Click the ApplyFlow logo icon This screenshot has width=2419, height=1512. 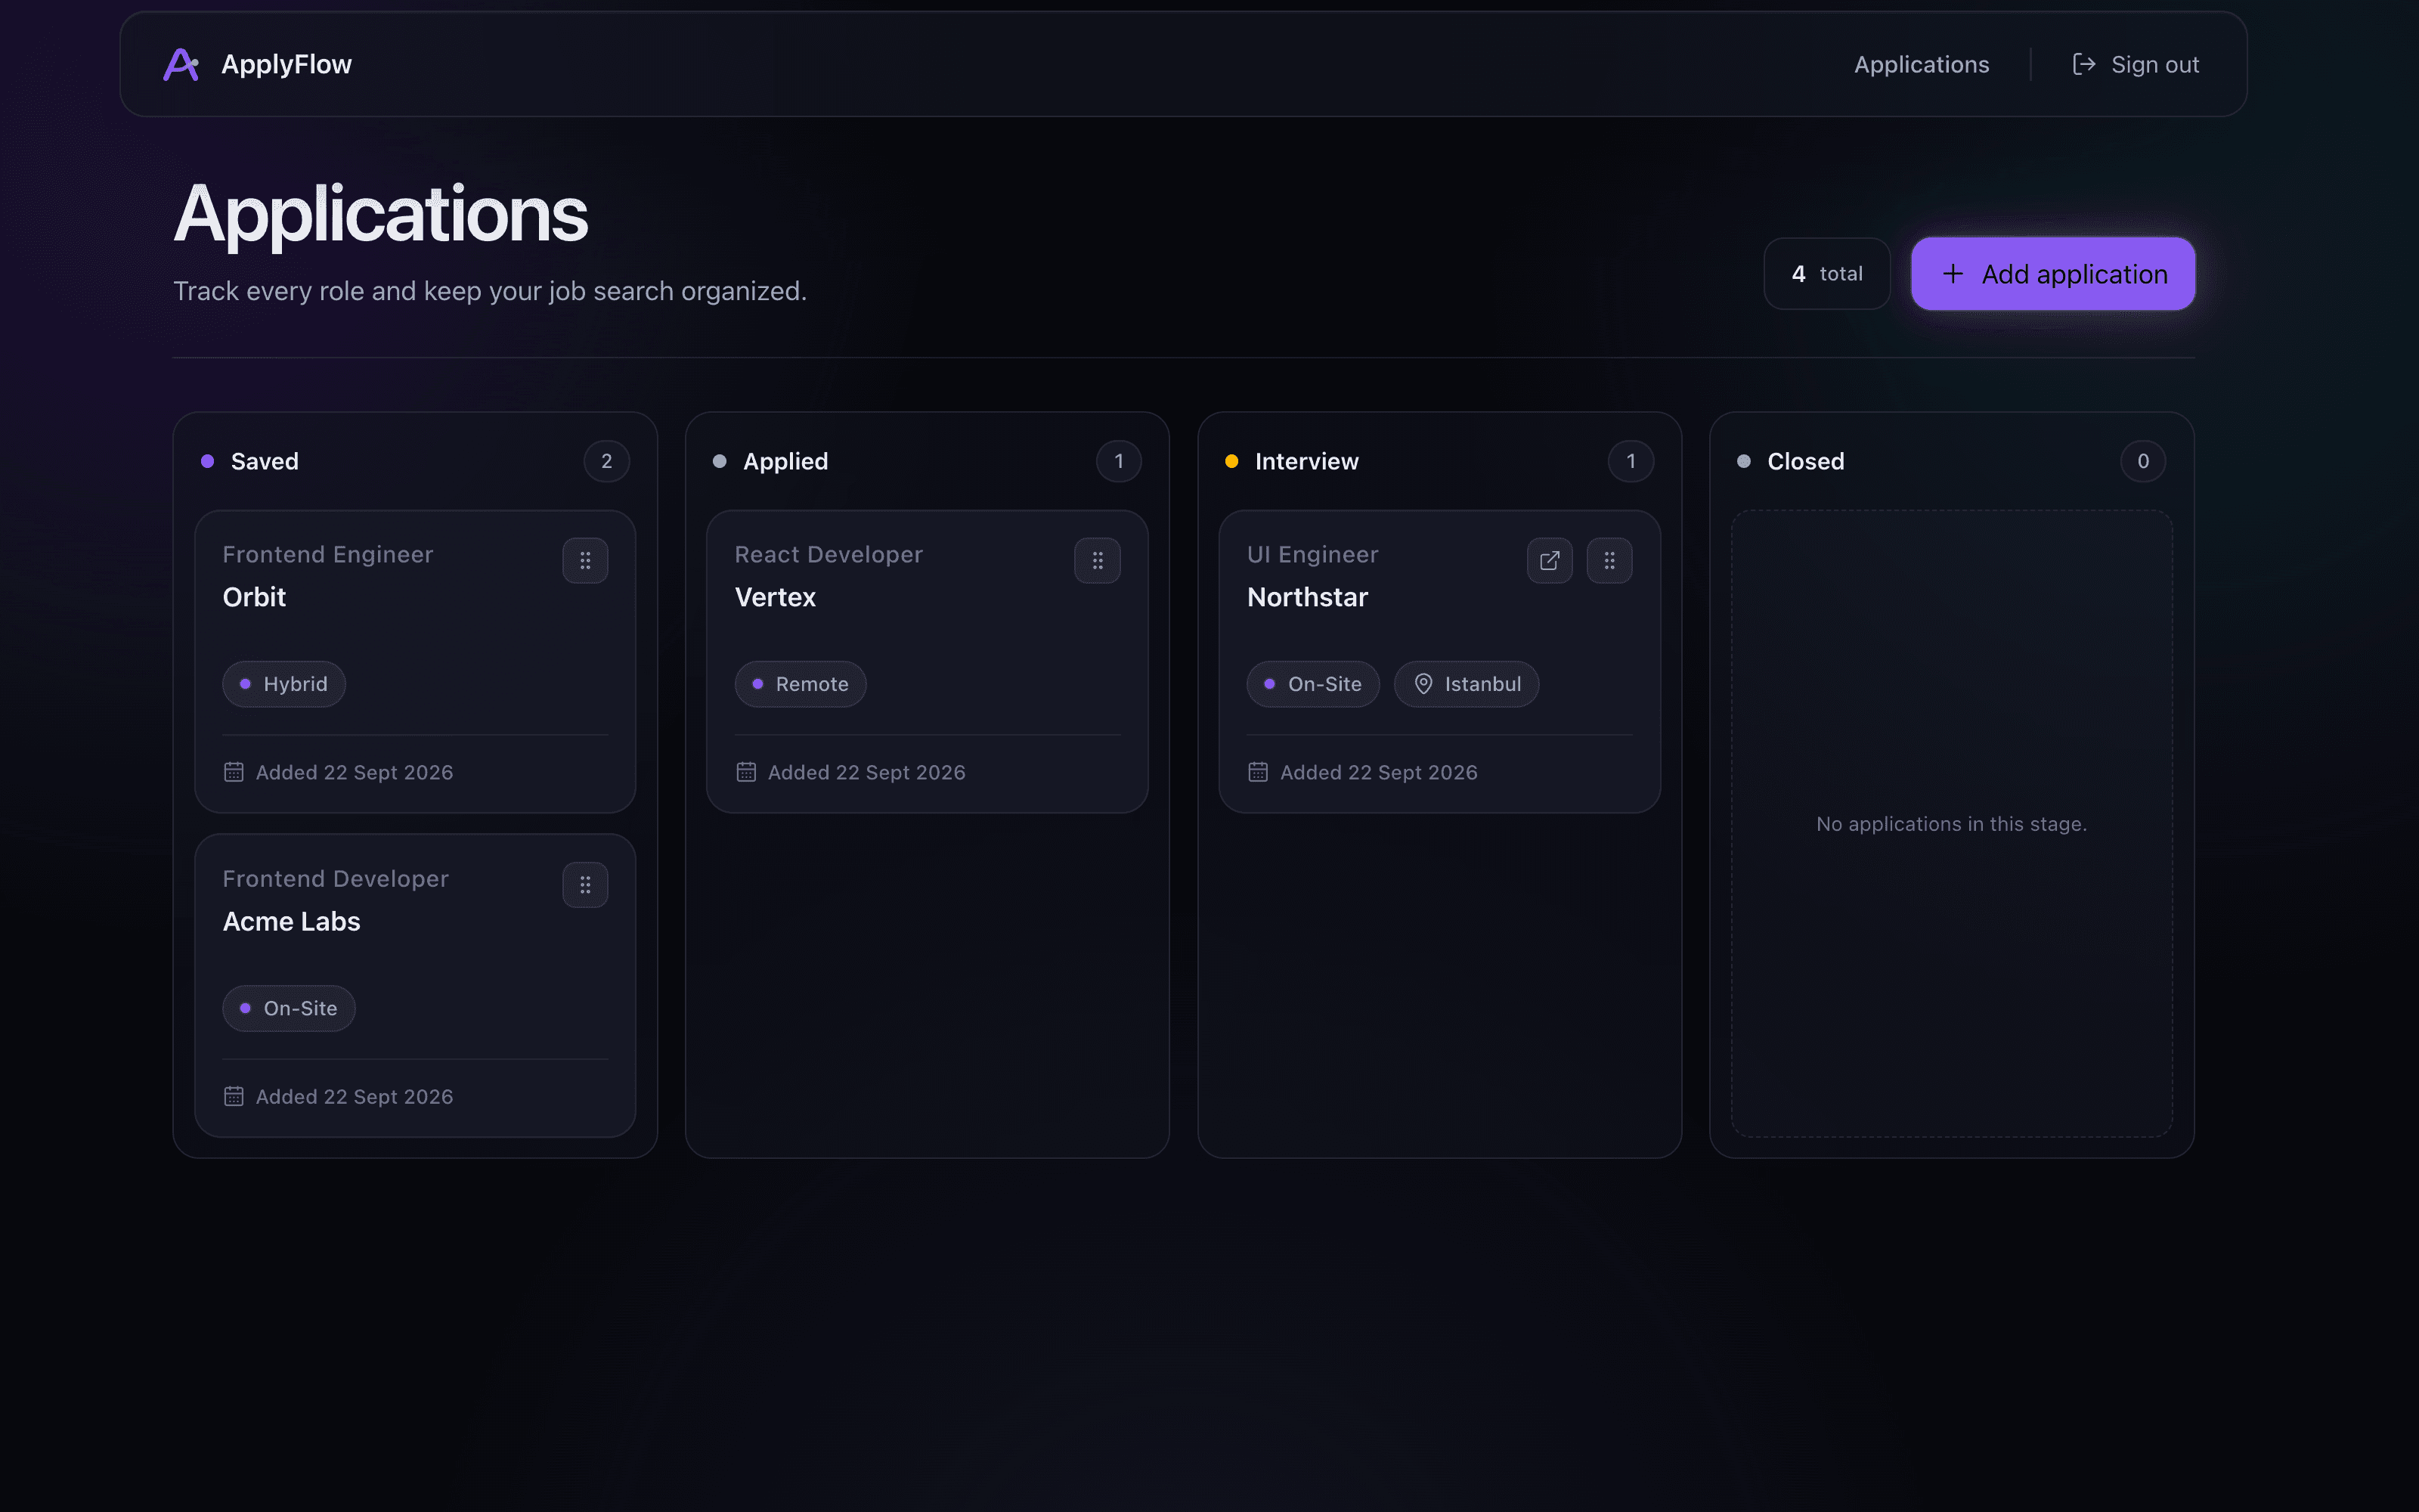[x=181, y=64]
